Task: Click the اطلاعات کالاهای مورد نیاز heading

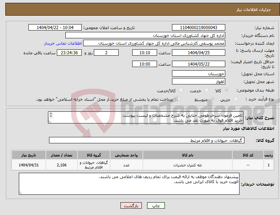Action: [248, 128]
